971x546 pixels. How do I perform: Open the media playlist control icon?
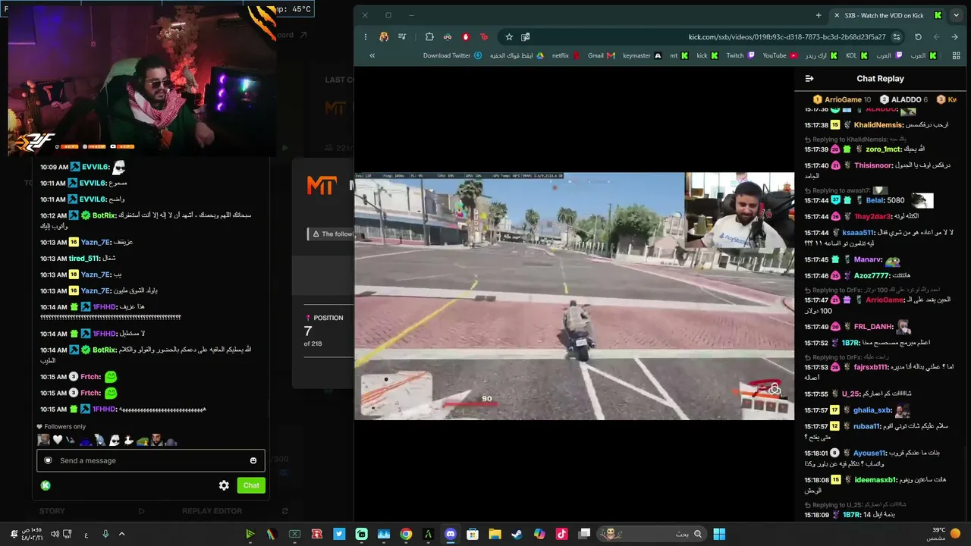tap(402, 36)
